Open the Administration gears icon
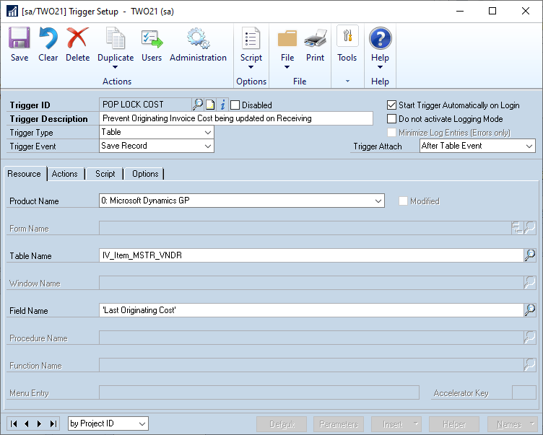The width and height of the screenshot is (543, 435). tap(198, 38)
